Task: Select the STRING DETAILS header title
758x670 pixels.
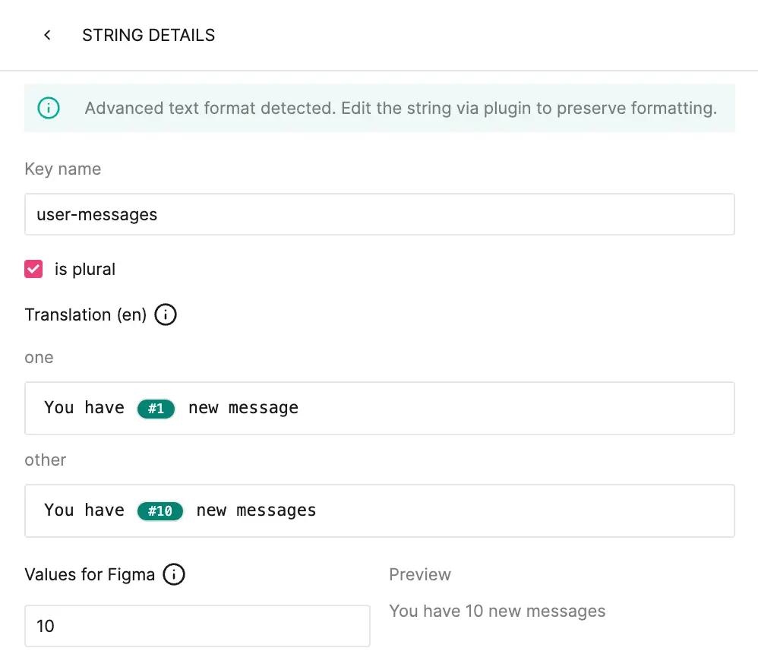Action: (x=149, y=35)
